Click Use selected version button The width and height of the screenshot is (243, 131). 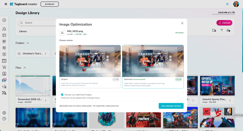(171, 106)
